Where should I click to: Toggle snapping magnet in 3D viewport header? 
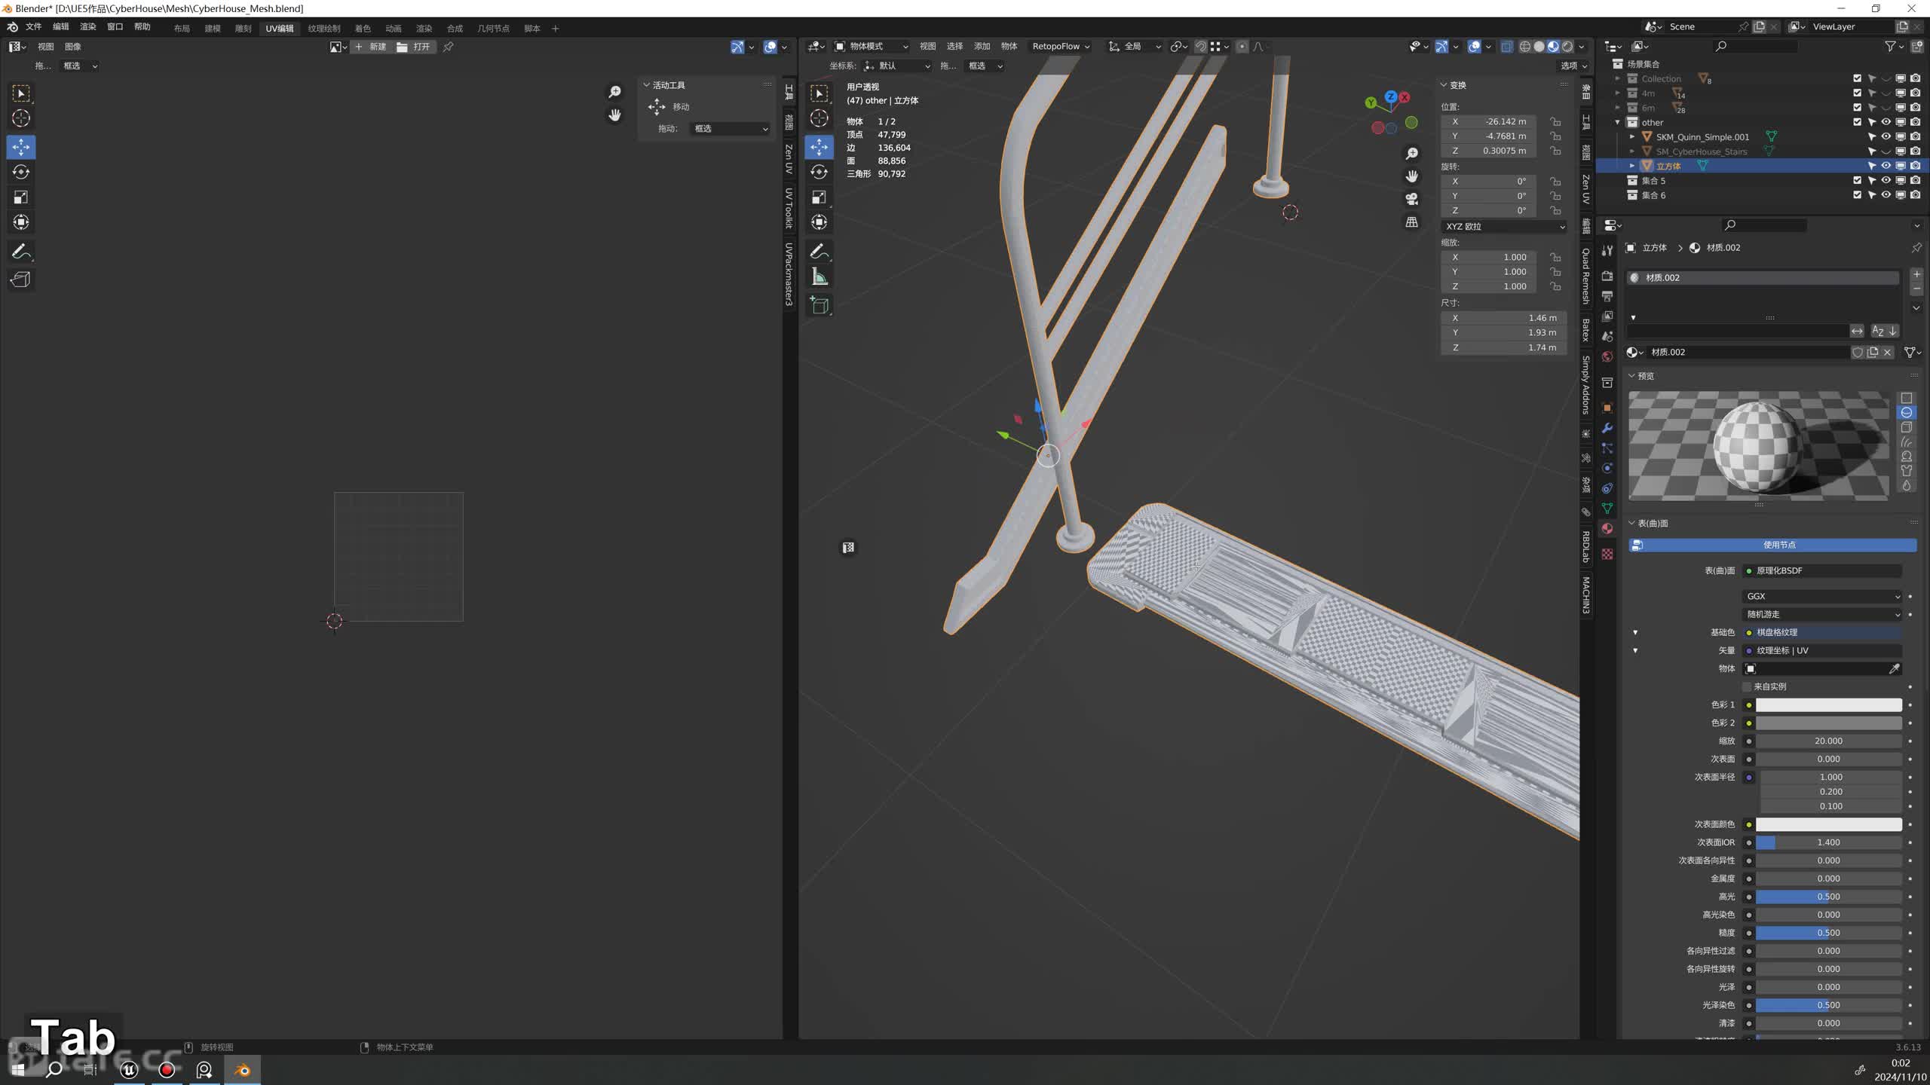click(1201, 47)
